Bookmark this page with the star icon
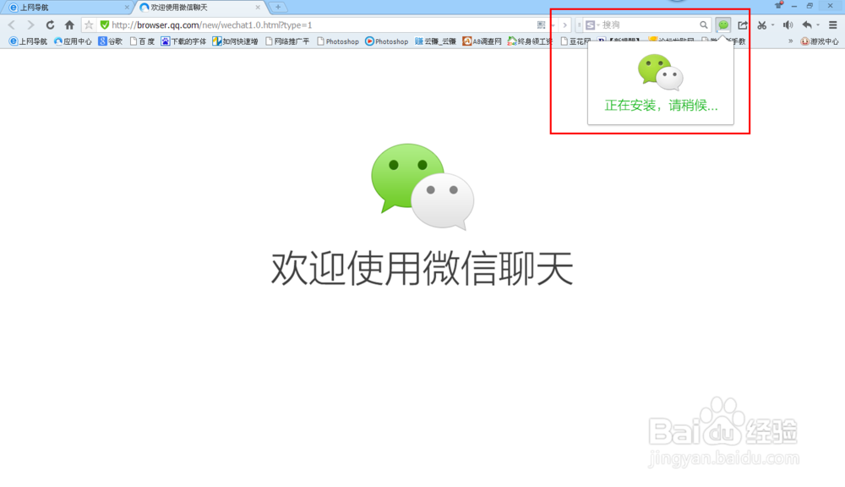The height and width of the screenshot is (487, 845). tap(89, 25)
